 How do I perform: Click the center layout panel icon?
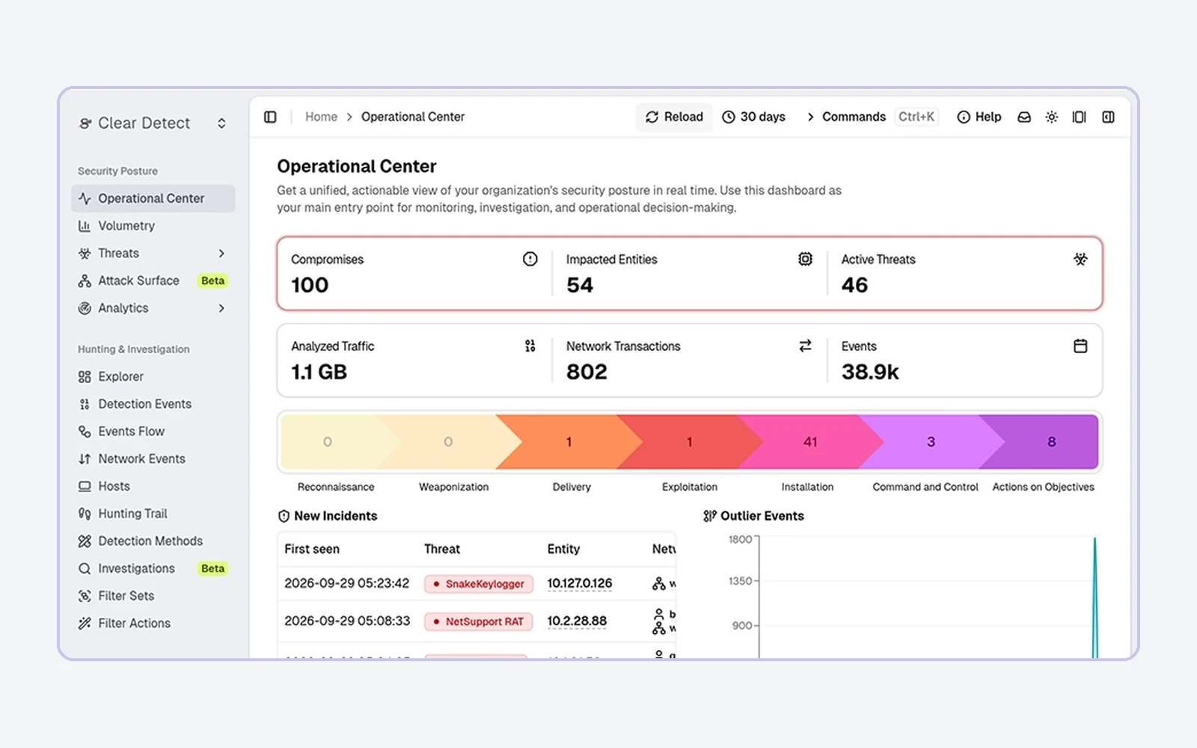[x=1079, y=117]
